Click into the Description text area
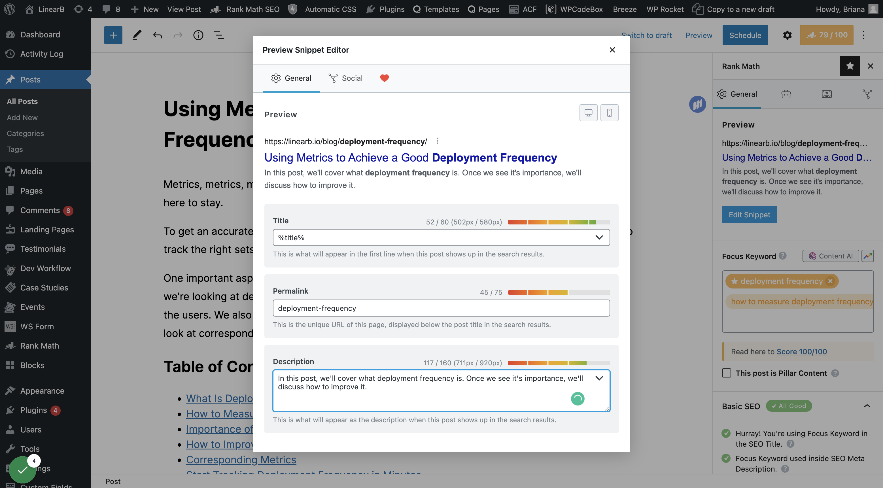This screenshot has width=883, height=488. 441,391
